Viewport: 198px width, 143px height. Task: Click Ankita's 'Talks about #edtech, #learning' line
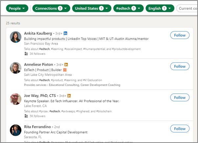(x=82, y=49)
